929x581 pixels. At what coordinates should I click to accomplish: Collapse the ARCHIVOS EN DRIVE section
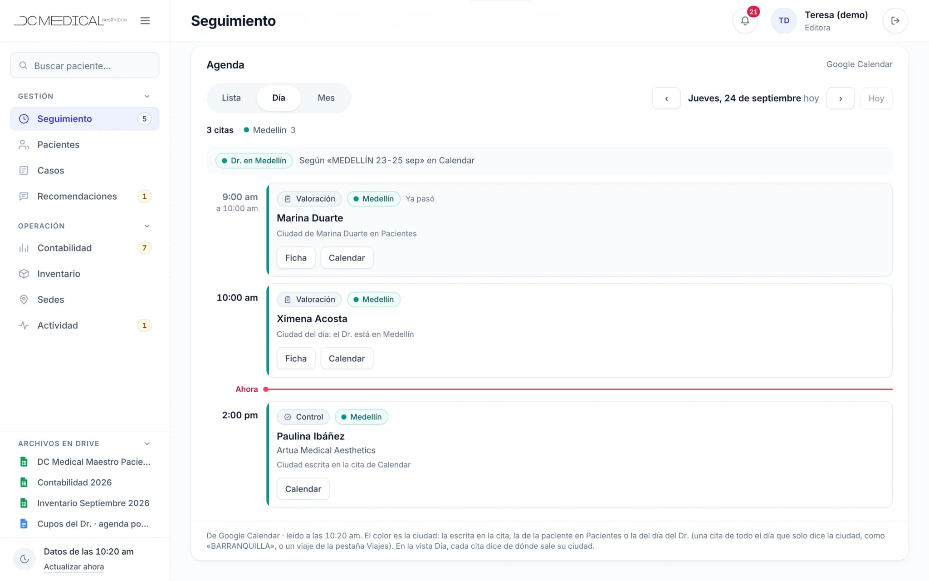click(147, 443)
